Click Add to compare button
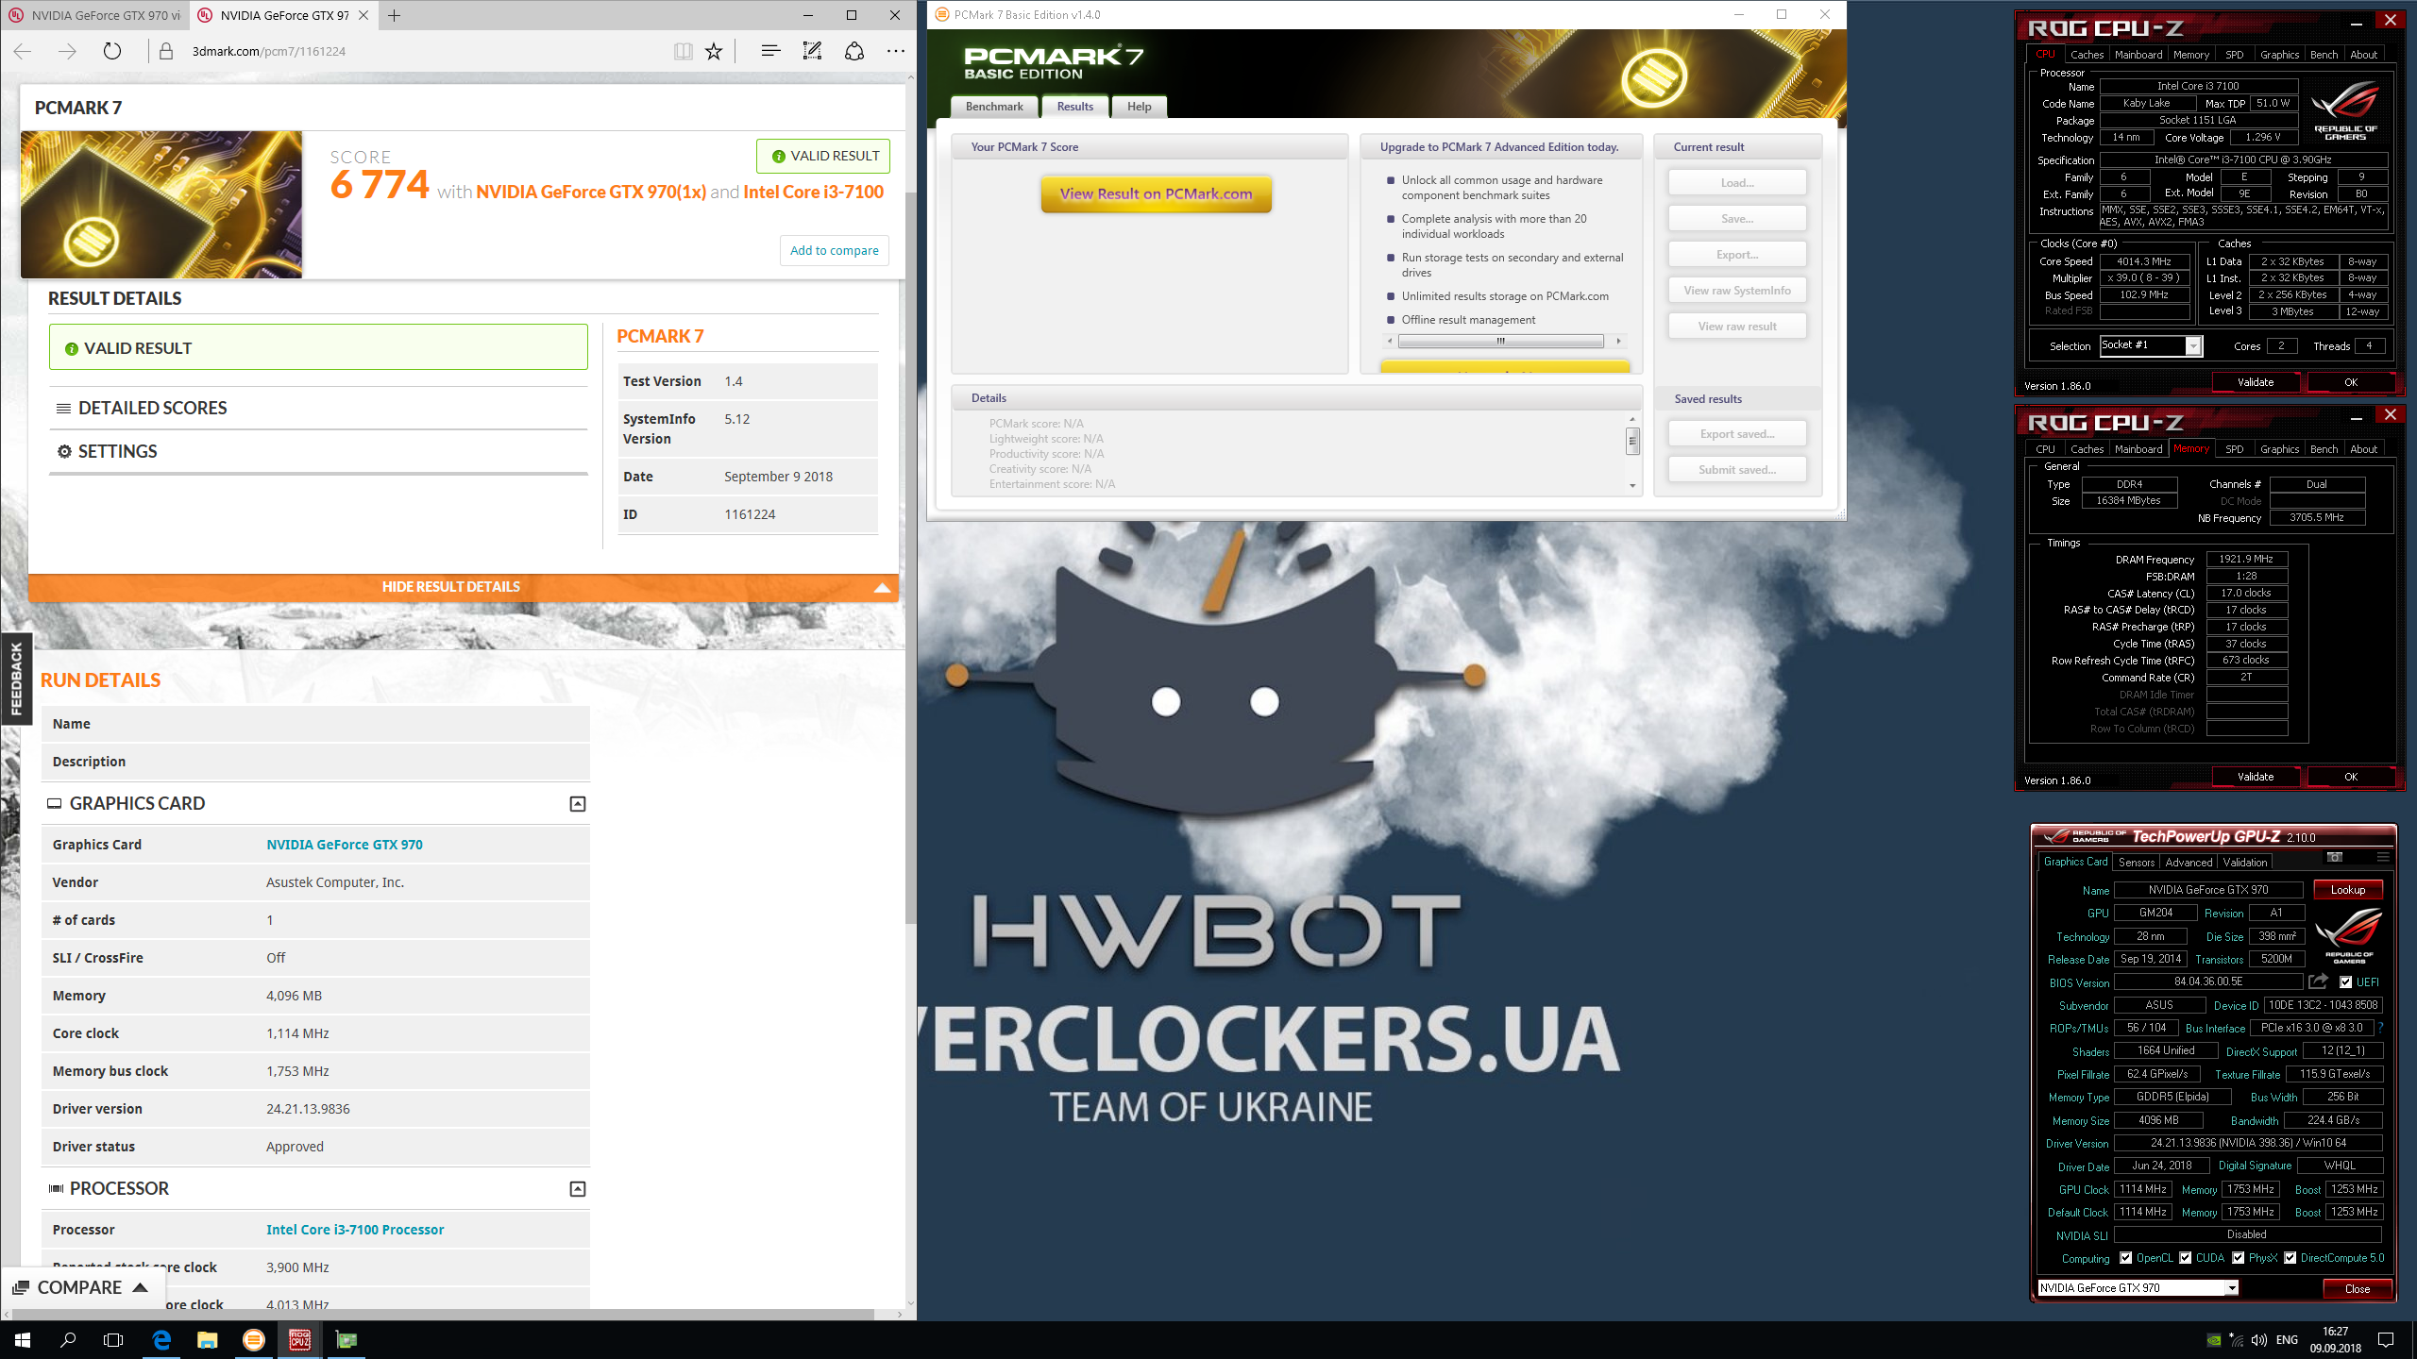 point(834,251)
